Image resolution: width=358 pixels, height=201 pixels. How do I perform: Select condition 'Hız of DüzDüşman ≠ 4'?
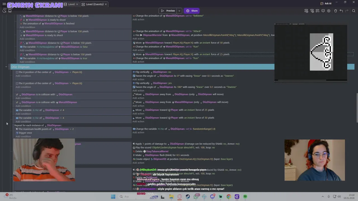tap(40, 110)
